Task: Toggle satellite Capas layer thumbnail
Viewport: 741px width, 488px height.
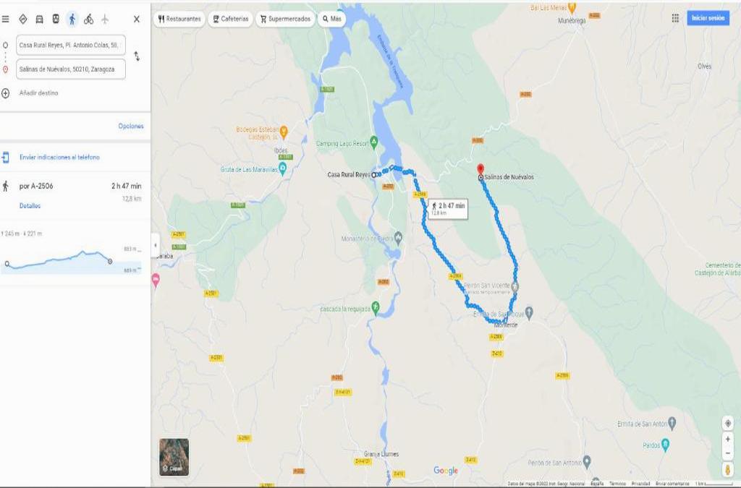Action: pos(174,457)
